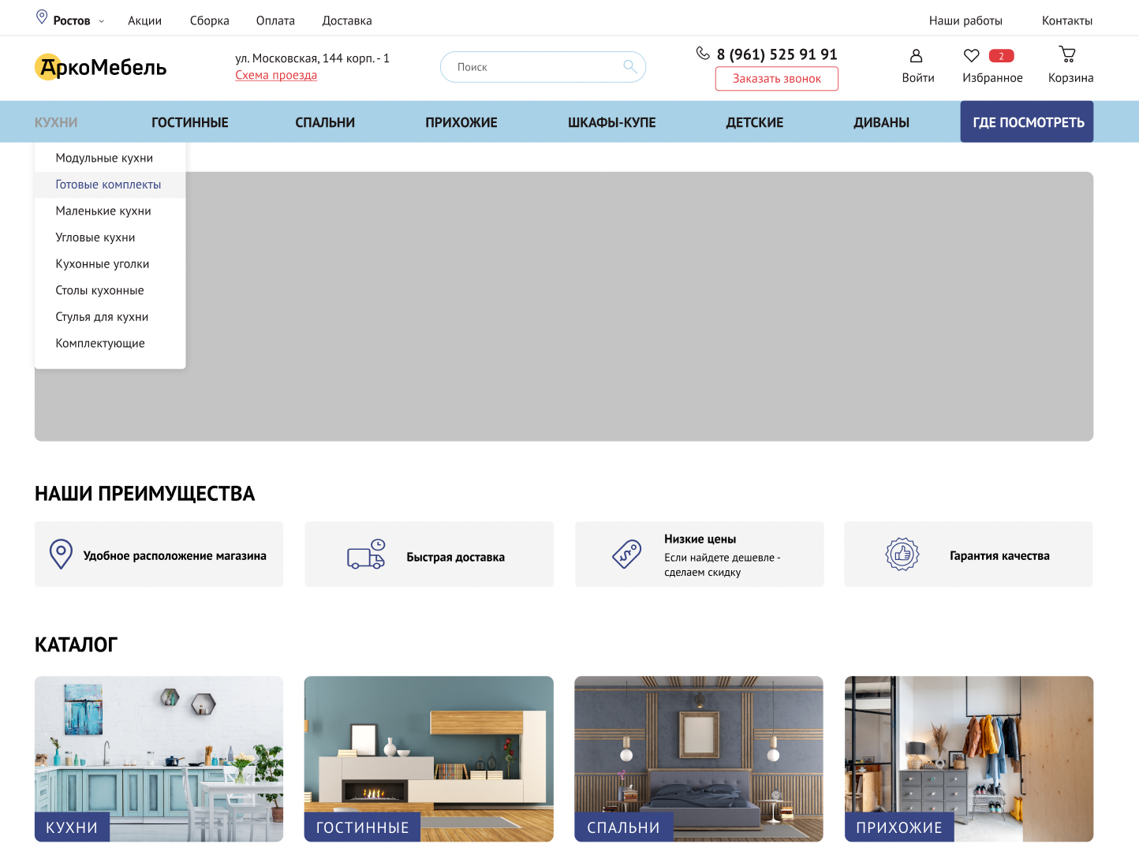Click the address ул. Московская, 144 корп. - 1
Viewport: 1139px width, 855px height.
(x=312, y=58)
